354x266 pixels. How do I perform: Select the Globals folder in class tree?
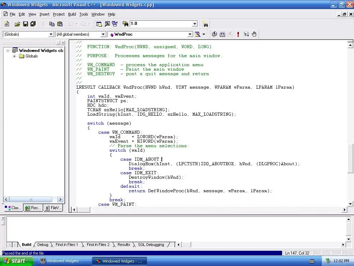pyautogui.click(x=31, y=56)
